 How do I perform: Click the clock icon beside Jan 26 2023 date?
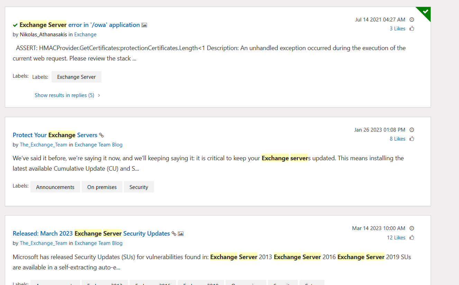412,130
